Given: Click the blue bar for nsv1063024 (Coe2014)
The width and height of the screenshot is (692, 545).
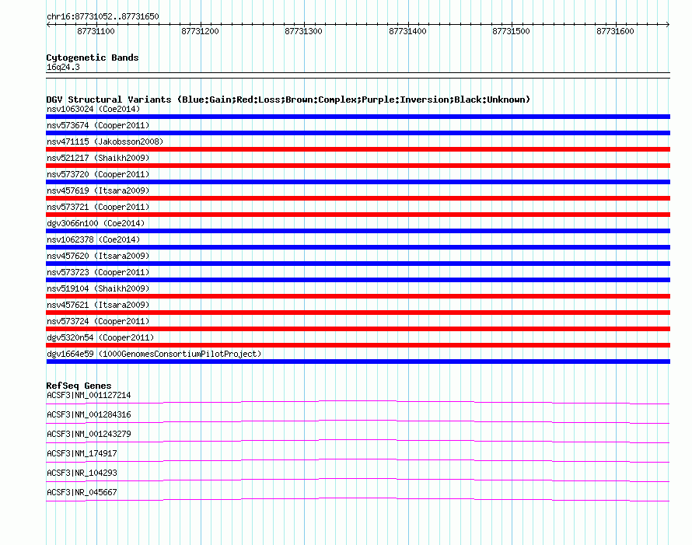Looking at the screenshot, I should (x=358, y=117).
